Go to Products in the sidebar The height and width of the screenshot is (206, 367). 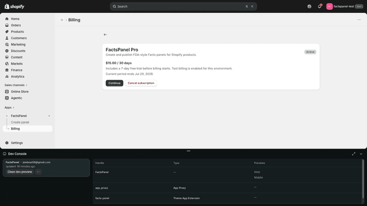point(17,31)
